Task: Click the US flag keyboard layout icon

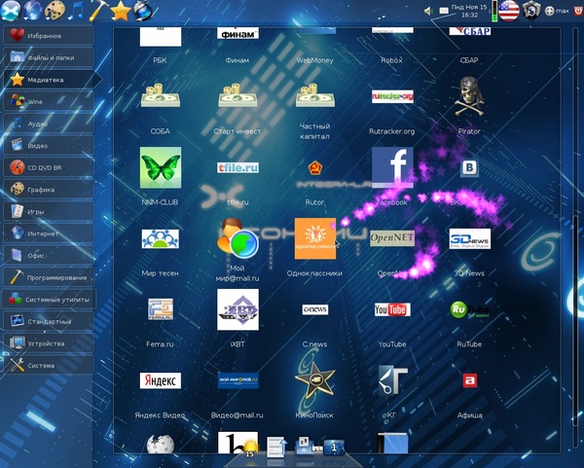Action: (x=509, y=11)
